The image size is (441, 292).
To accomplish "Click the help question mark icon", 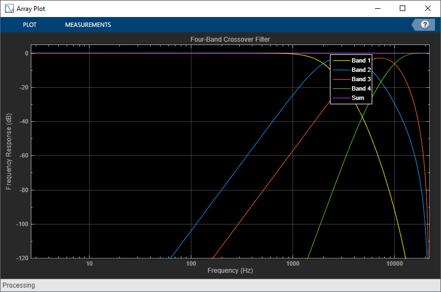I will 425,25.
